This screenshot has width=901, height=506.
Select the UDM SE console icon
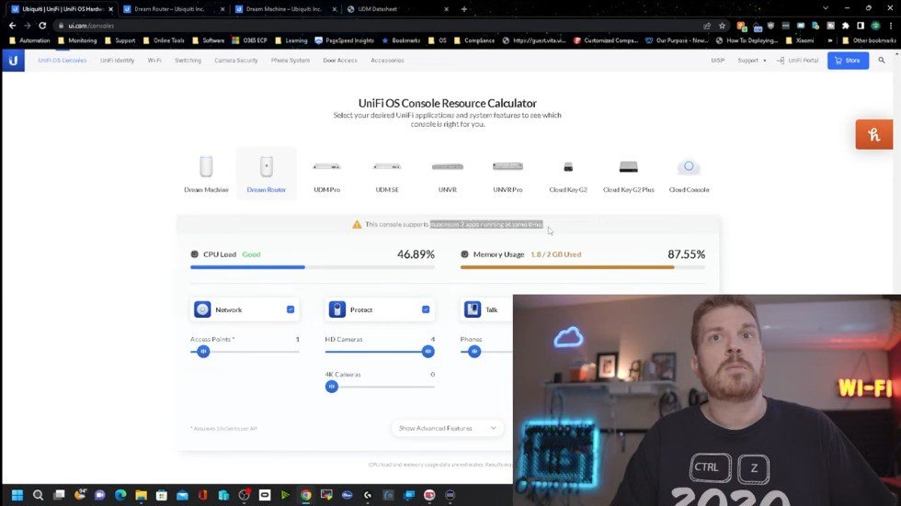387,166
